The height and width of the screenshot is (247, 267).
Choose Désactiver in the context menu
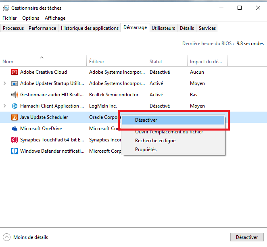pyautogui.click(x=173, y=120)
